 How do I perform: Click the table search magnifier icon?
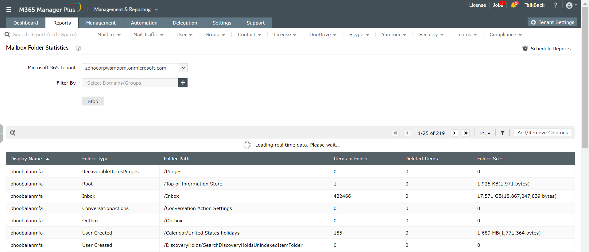[13, 133]
